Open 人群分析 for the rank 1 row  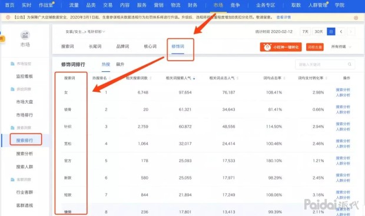point(343,95)
